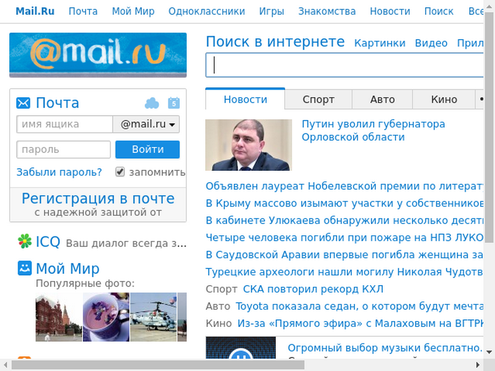495x371 pixels.
Task: Open news about кабинете Улюкаева
Action: (344, 220)
